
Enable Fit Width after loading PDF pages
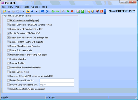(8, 20)
